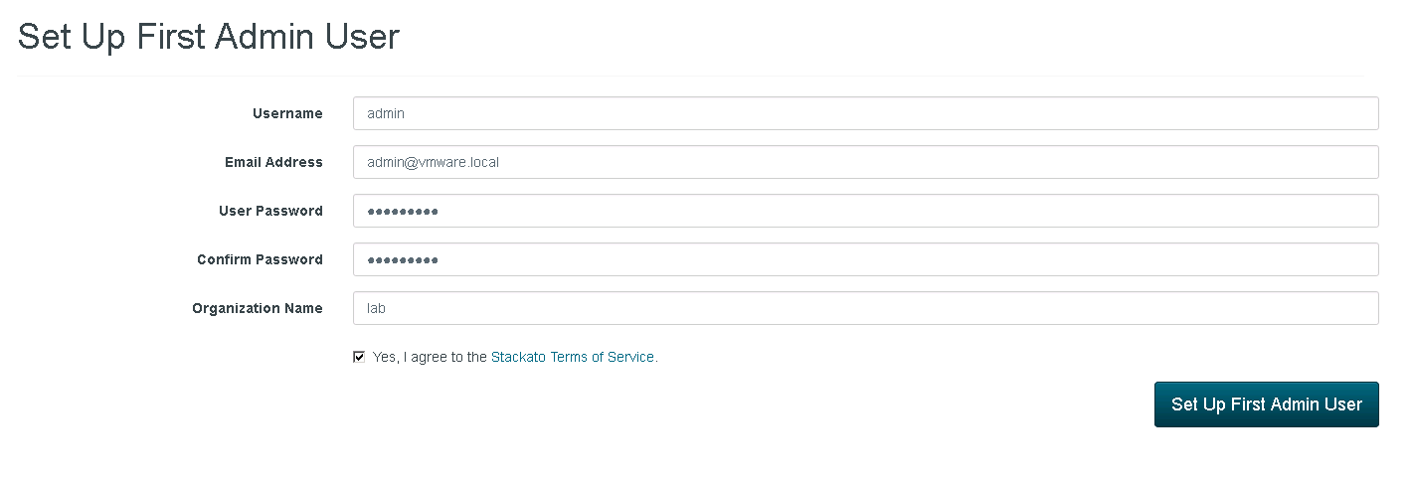Click the User Password label

270,211
